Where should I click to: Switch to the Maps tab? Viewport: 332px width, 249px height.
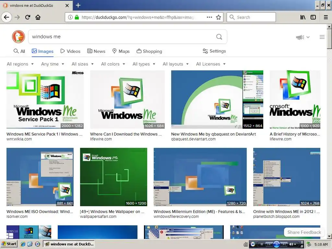click(x=121, y=51)
